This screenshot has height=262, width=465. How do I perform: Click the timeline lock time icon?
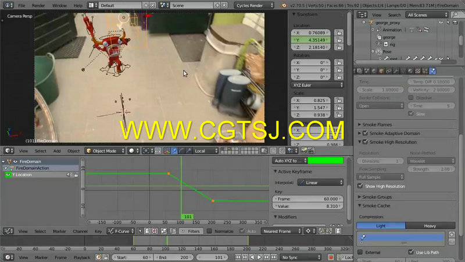coord(106,257)
